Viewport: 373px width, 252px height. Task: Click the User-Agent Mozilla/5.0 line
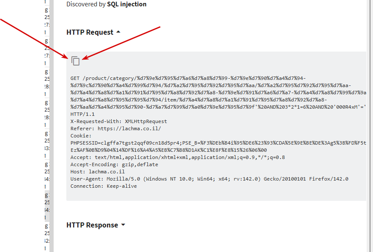point(210,178)
